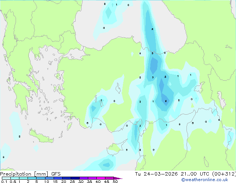Open the weatheronline.co.uk copyright link
The image size is (236, 183).
tap(205, 180)
